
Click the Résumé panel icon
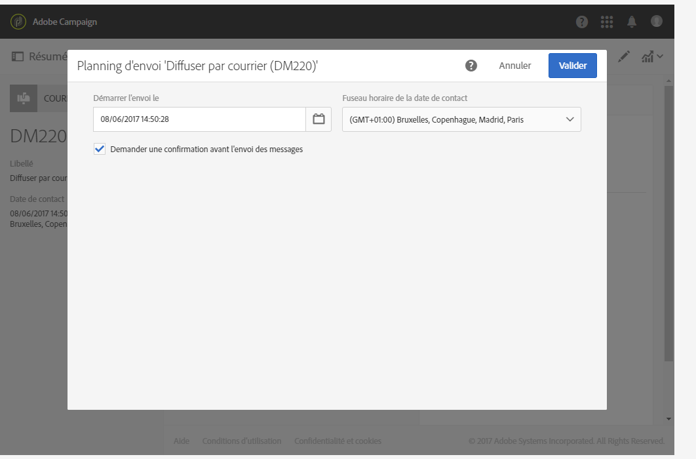point(17,56)
